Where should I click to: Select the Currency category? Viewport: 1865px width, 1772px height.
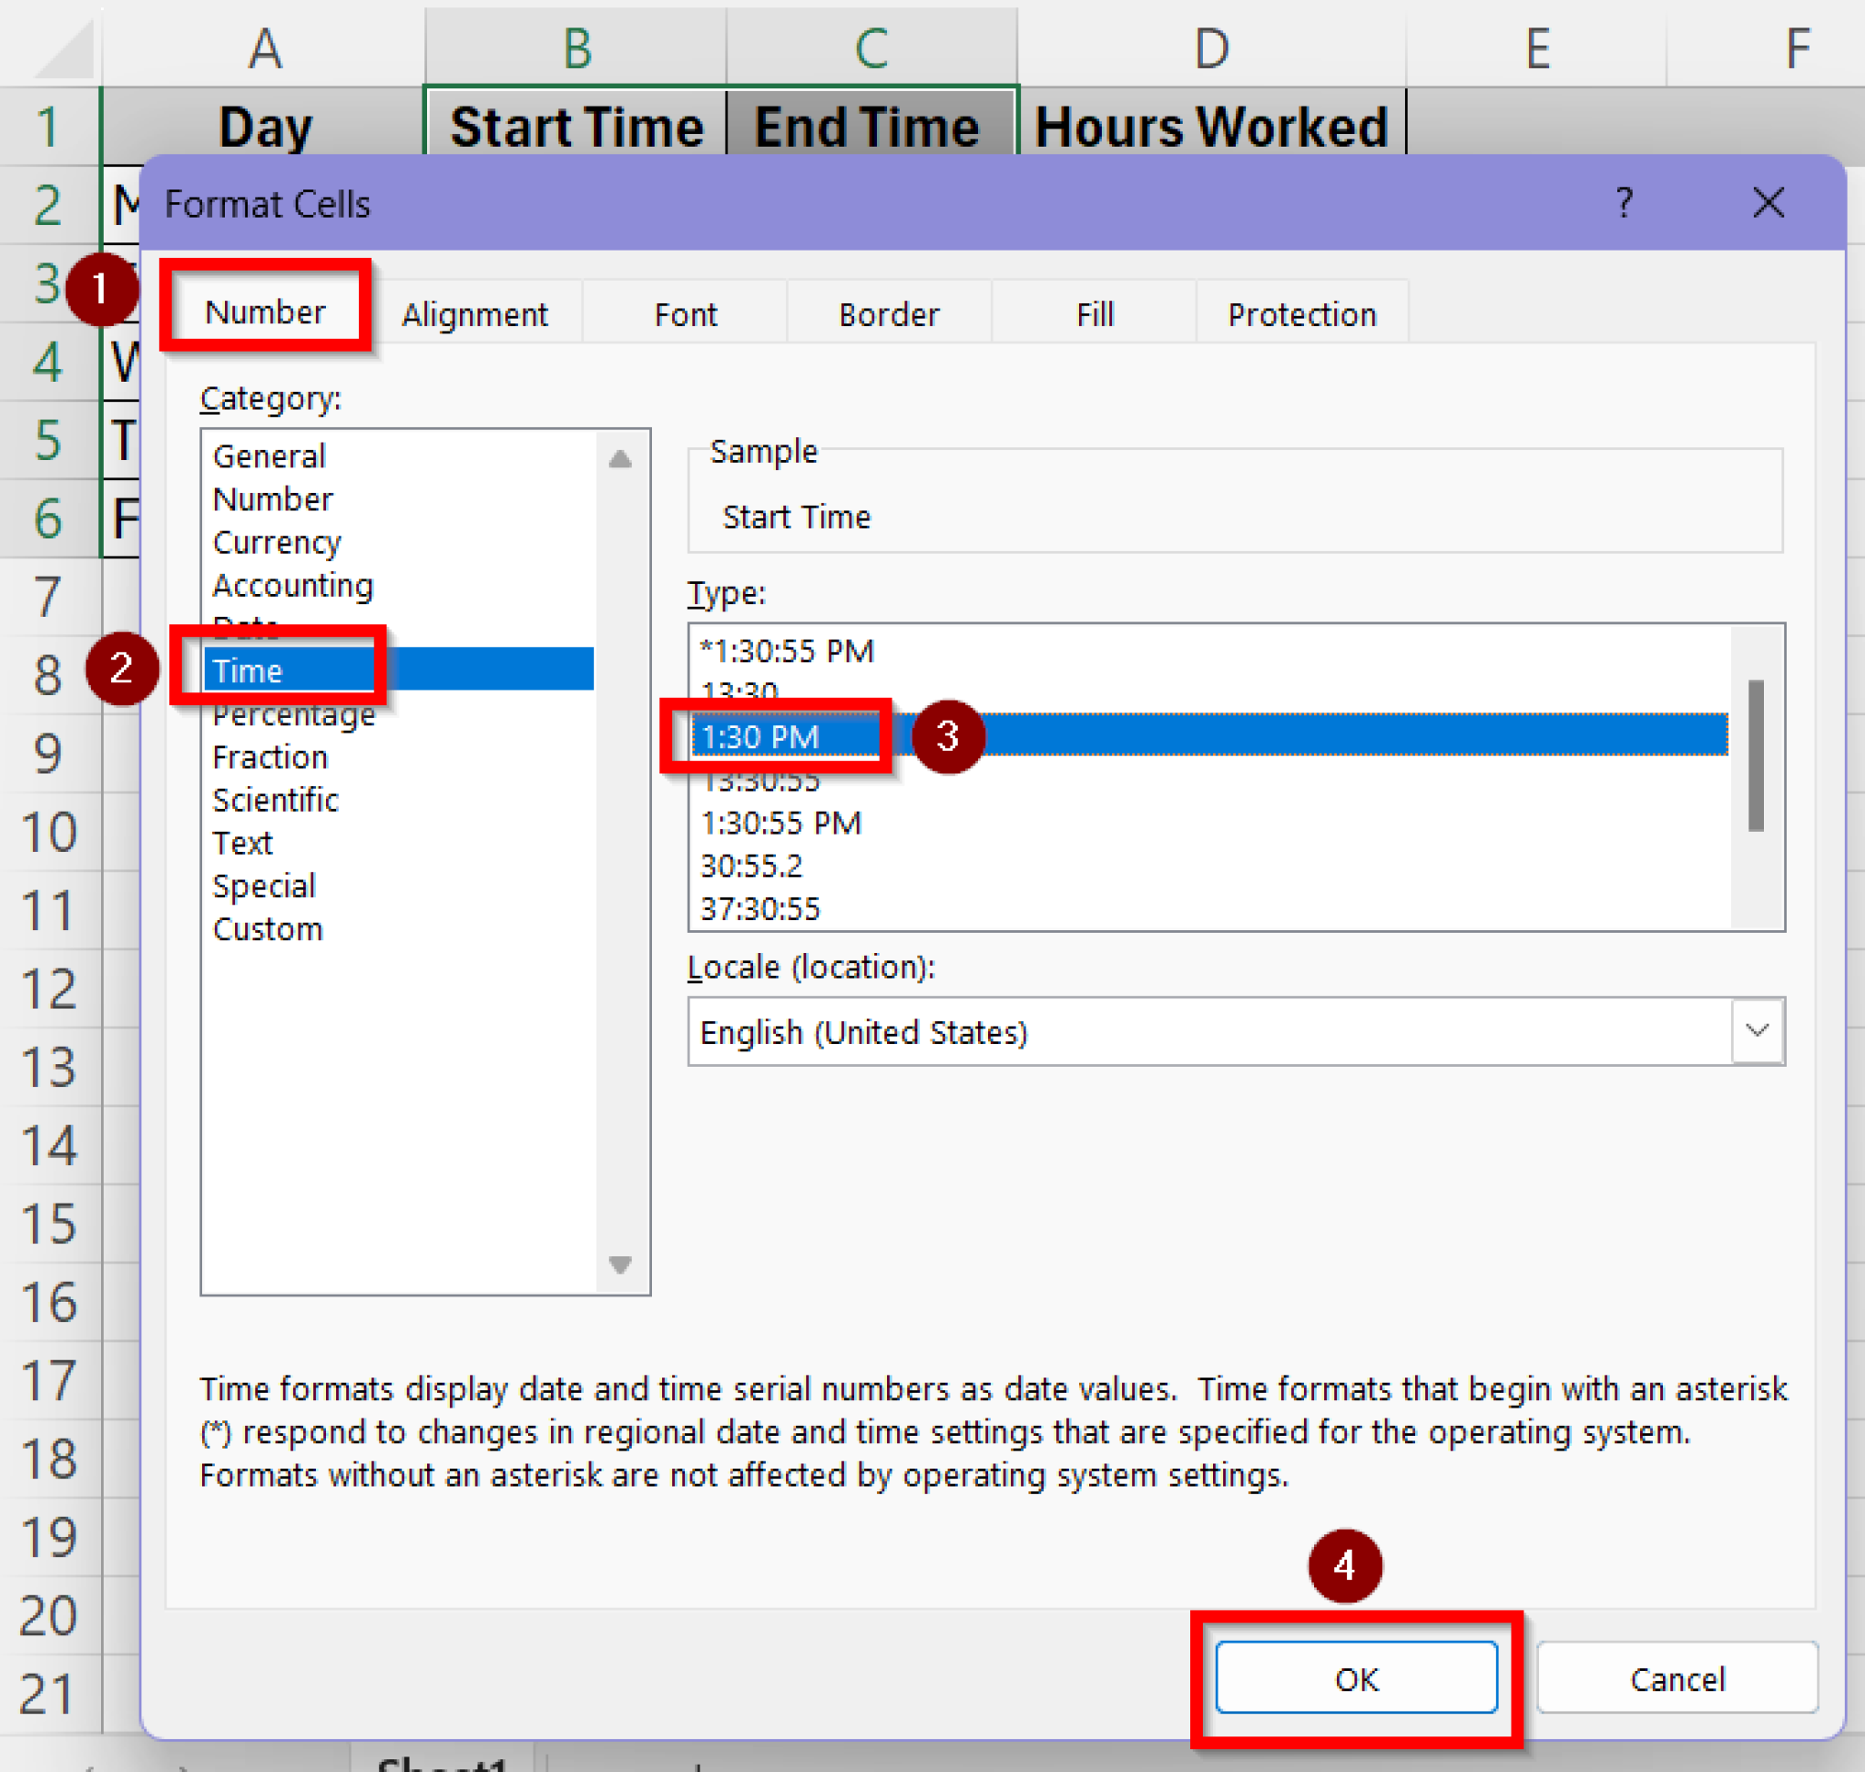coord(277,542)
